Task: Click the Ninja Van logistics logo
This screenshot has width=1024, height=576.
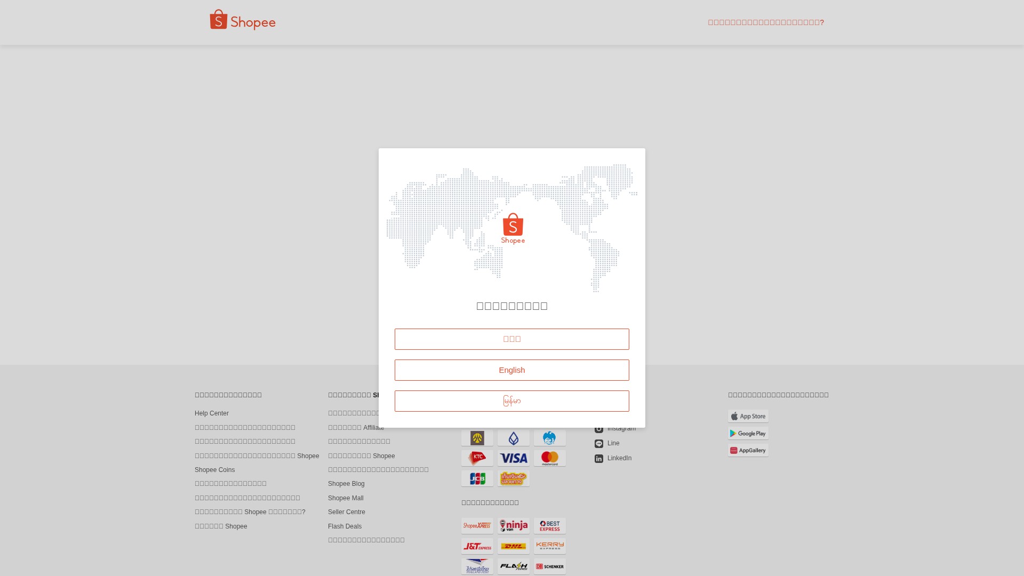Action: 514,526
